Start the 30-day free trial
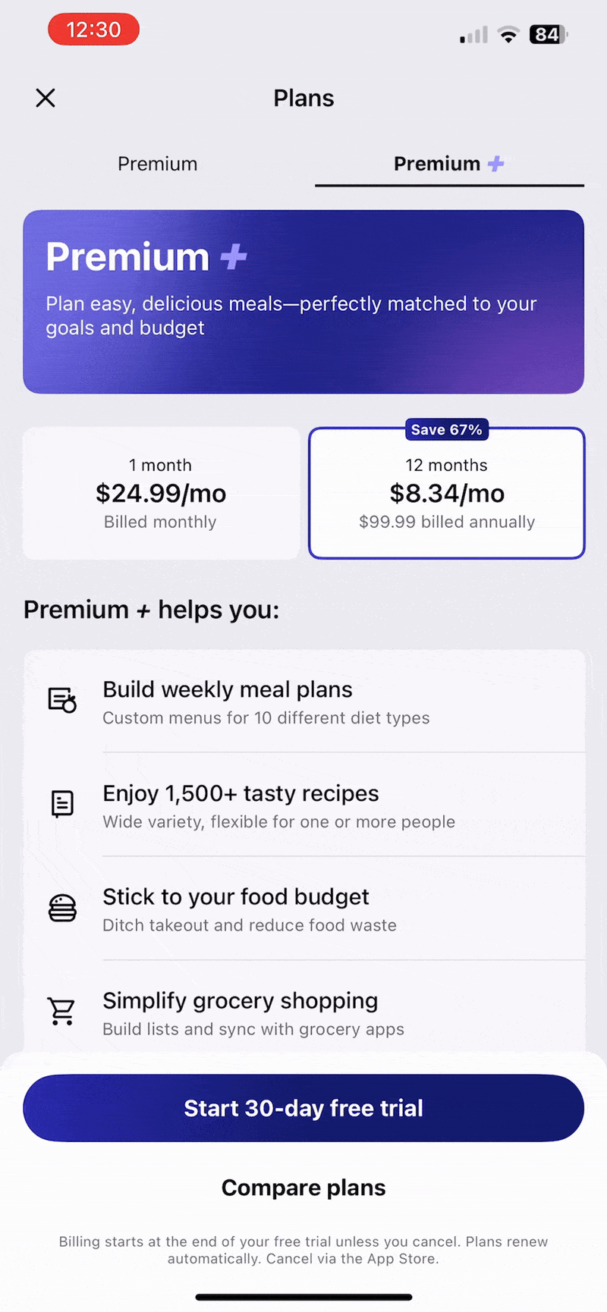Screen dimensions: 607x1312 click(x=303, y=1108)
